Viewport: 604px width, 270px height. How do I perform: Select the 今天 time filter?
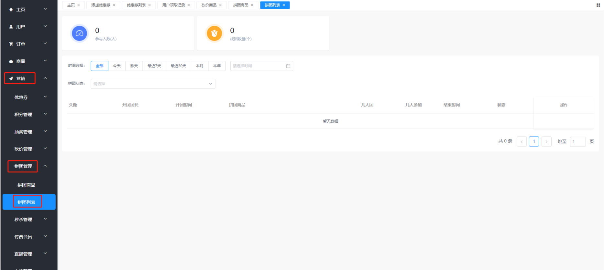point(117,66)
